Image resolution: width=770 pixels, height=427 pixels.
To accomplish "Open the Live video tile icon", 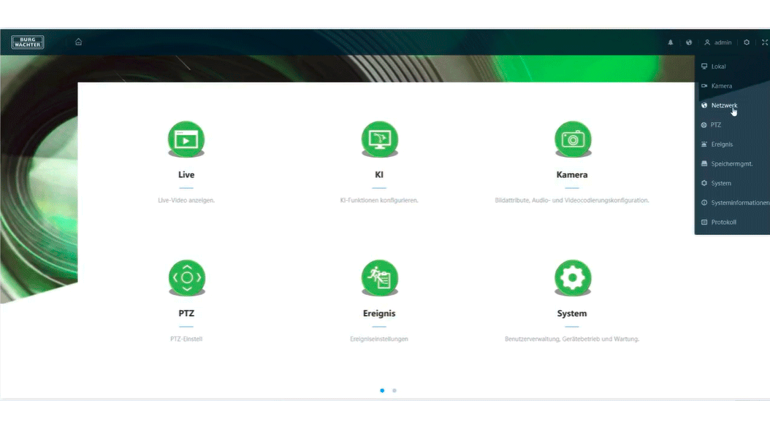I will pos(186,139).
